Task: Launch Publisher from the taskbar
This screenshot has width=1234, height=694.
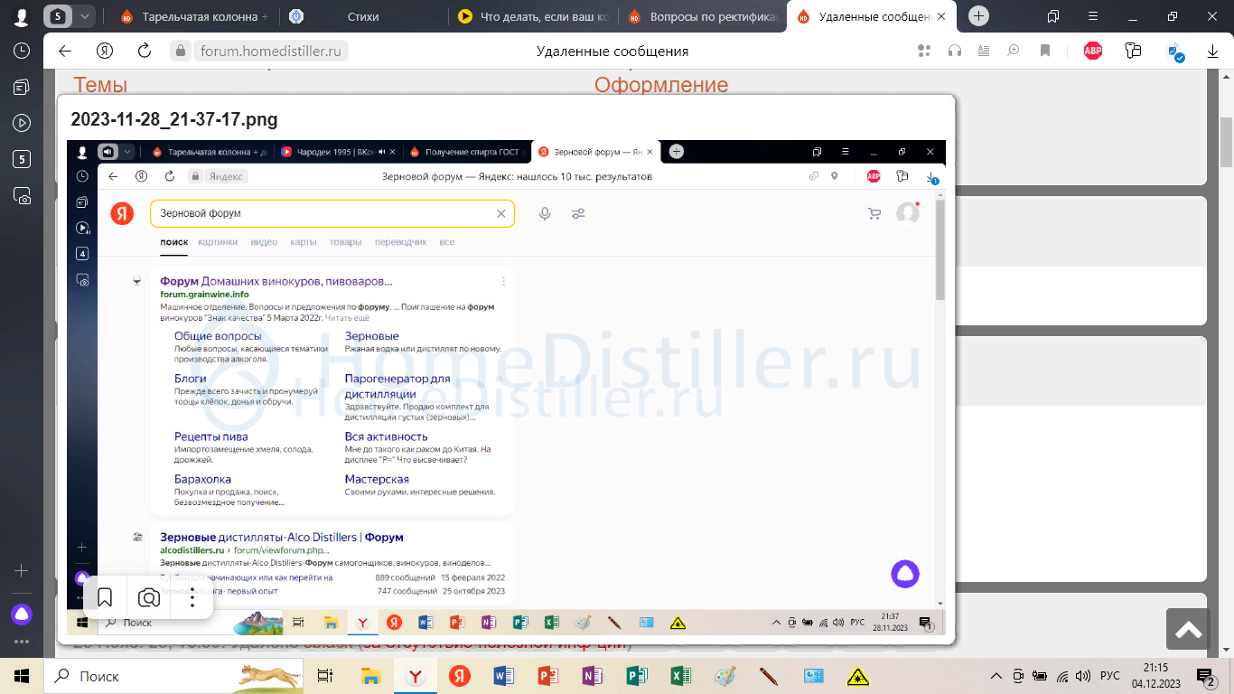Action: [x=637, y=676]
